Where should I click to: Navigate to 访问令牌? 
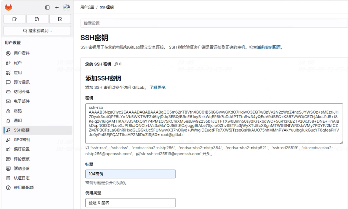pyautogui.click(x=22, y=92)
